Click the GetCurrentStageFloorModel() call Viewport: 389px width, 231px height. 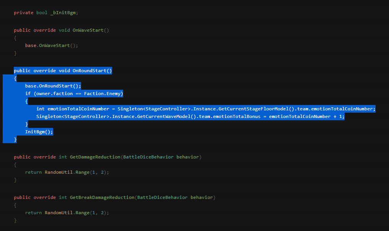(256, 109)
